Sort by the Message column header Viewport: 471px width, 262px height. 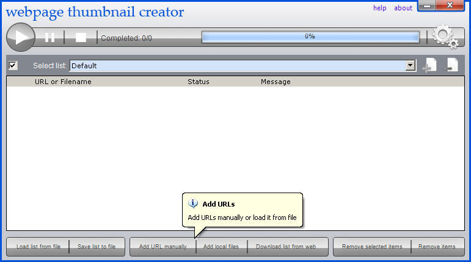tap(276, 82)
